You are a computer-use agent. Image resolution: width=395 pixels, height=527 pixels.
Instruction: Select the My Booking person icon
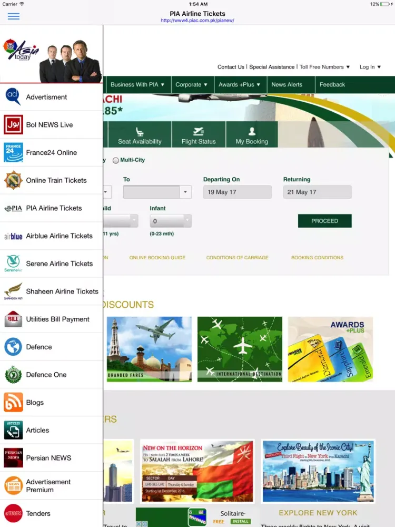(252, 131)
